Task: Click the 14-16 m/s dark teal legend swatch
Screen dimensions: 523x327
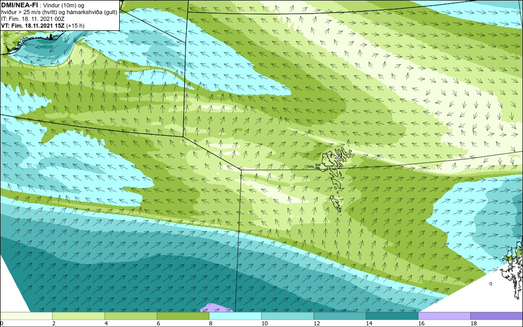Action: click(x=392, y=316)
